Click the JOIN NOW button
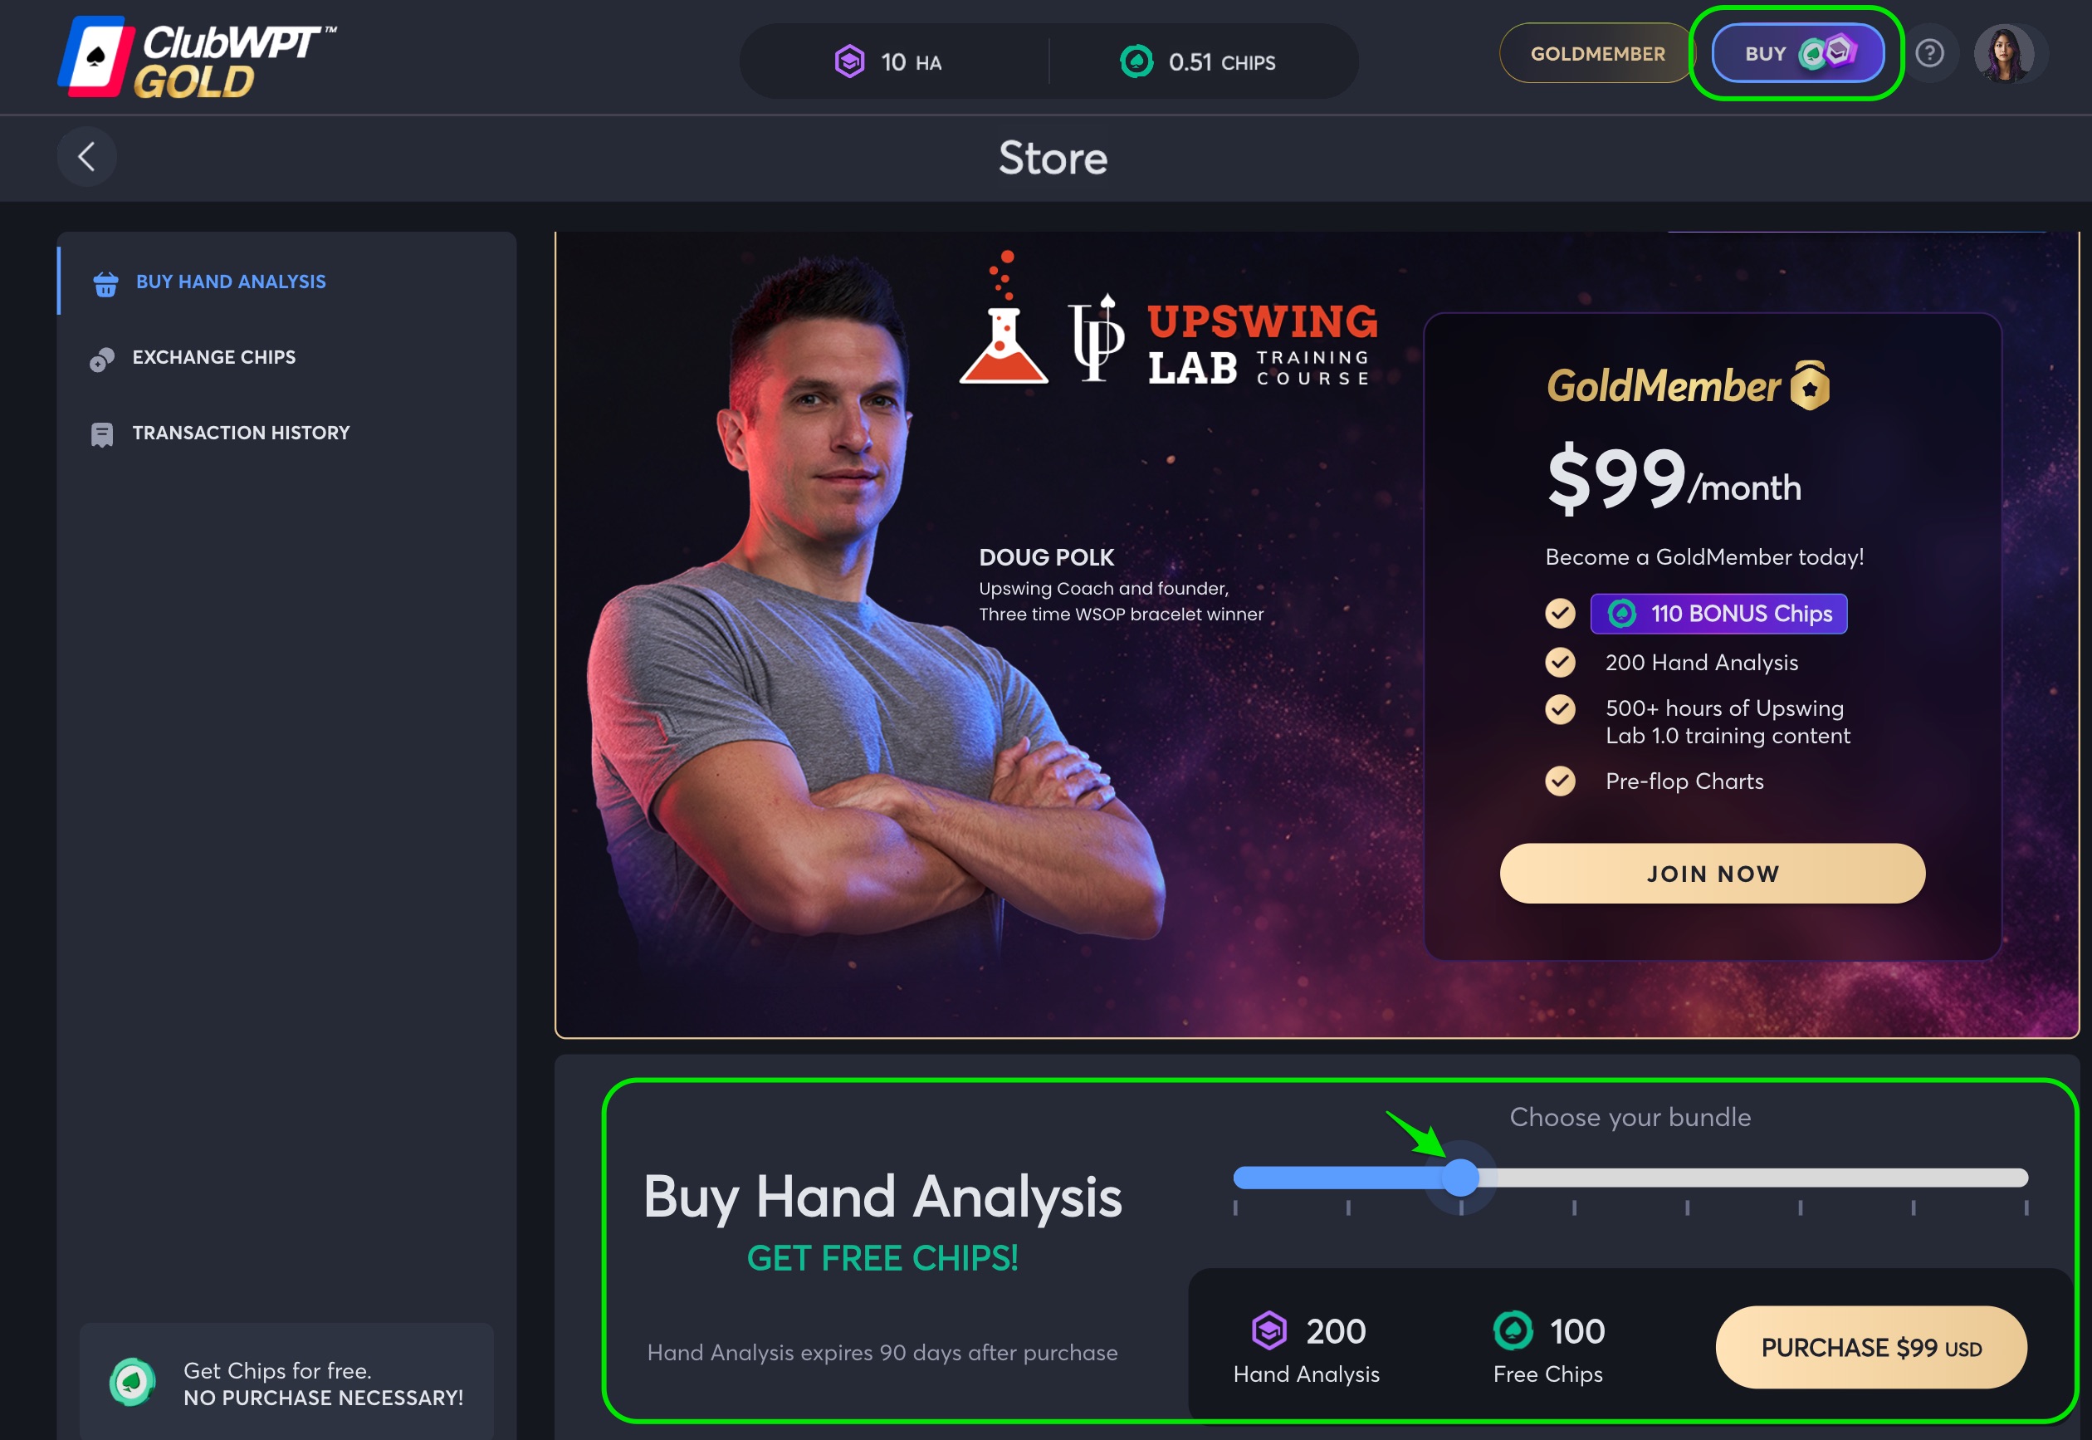The width and height of the screenshot is (2092, 1440). click(1713, 874)
